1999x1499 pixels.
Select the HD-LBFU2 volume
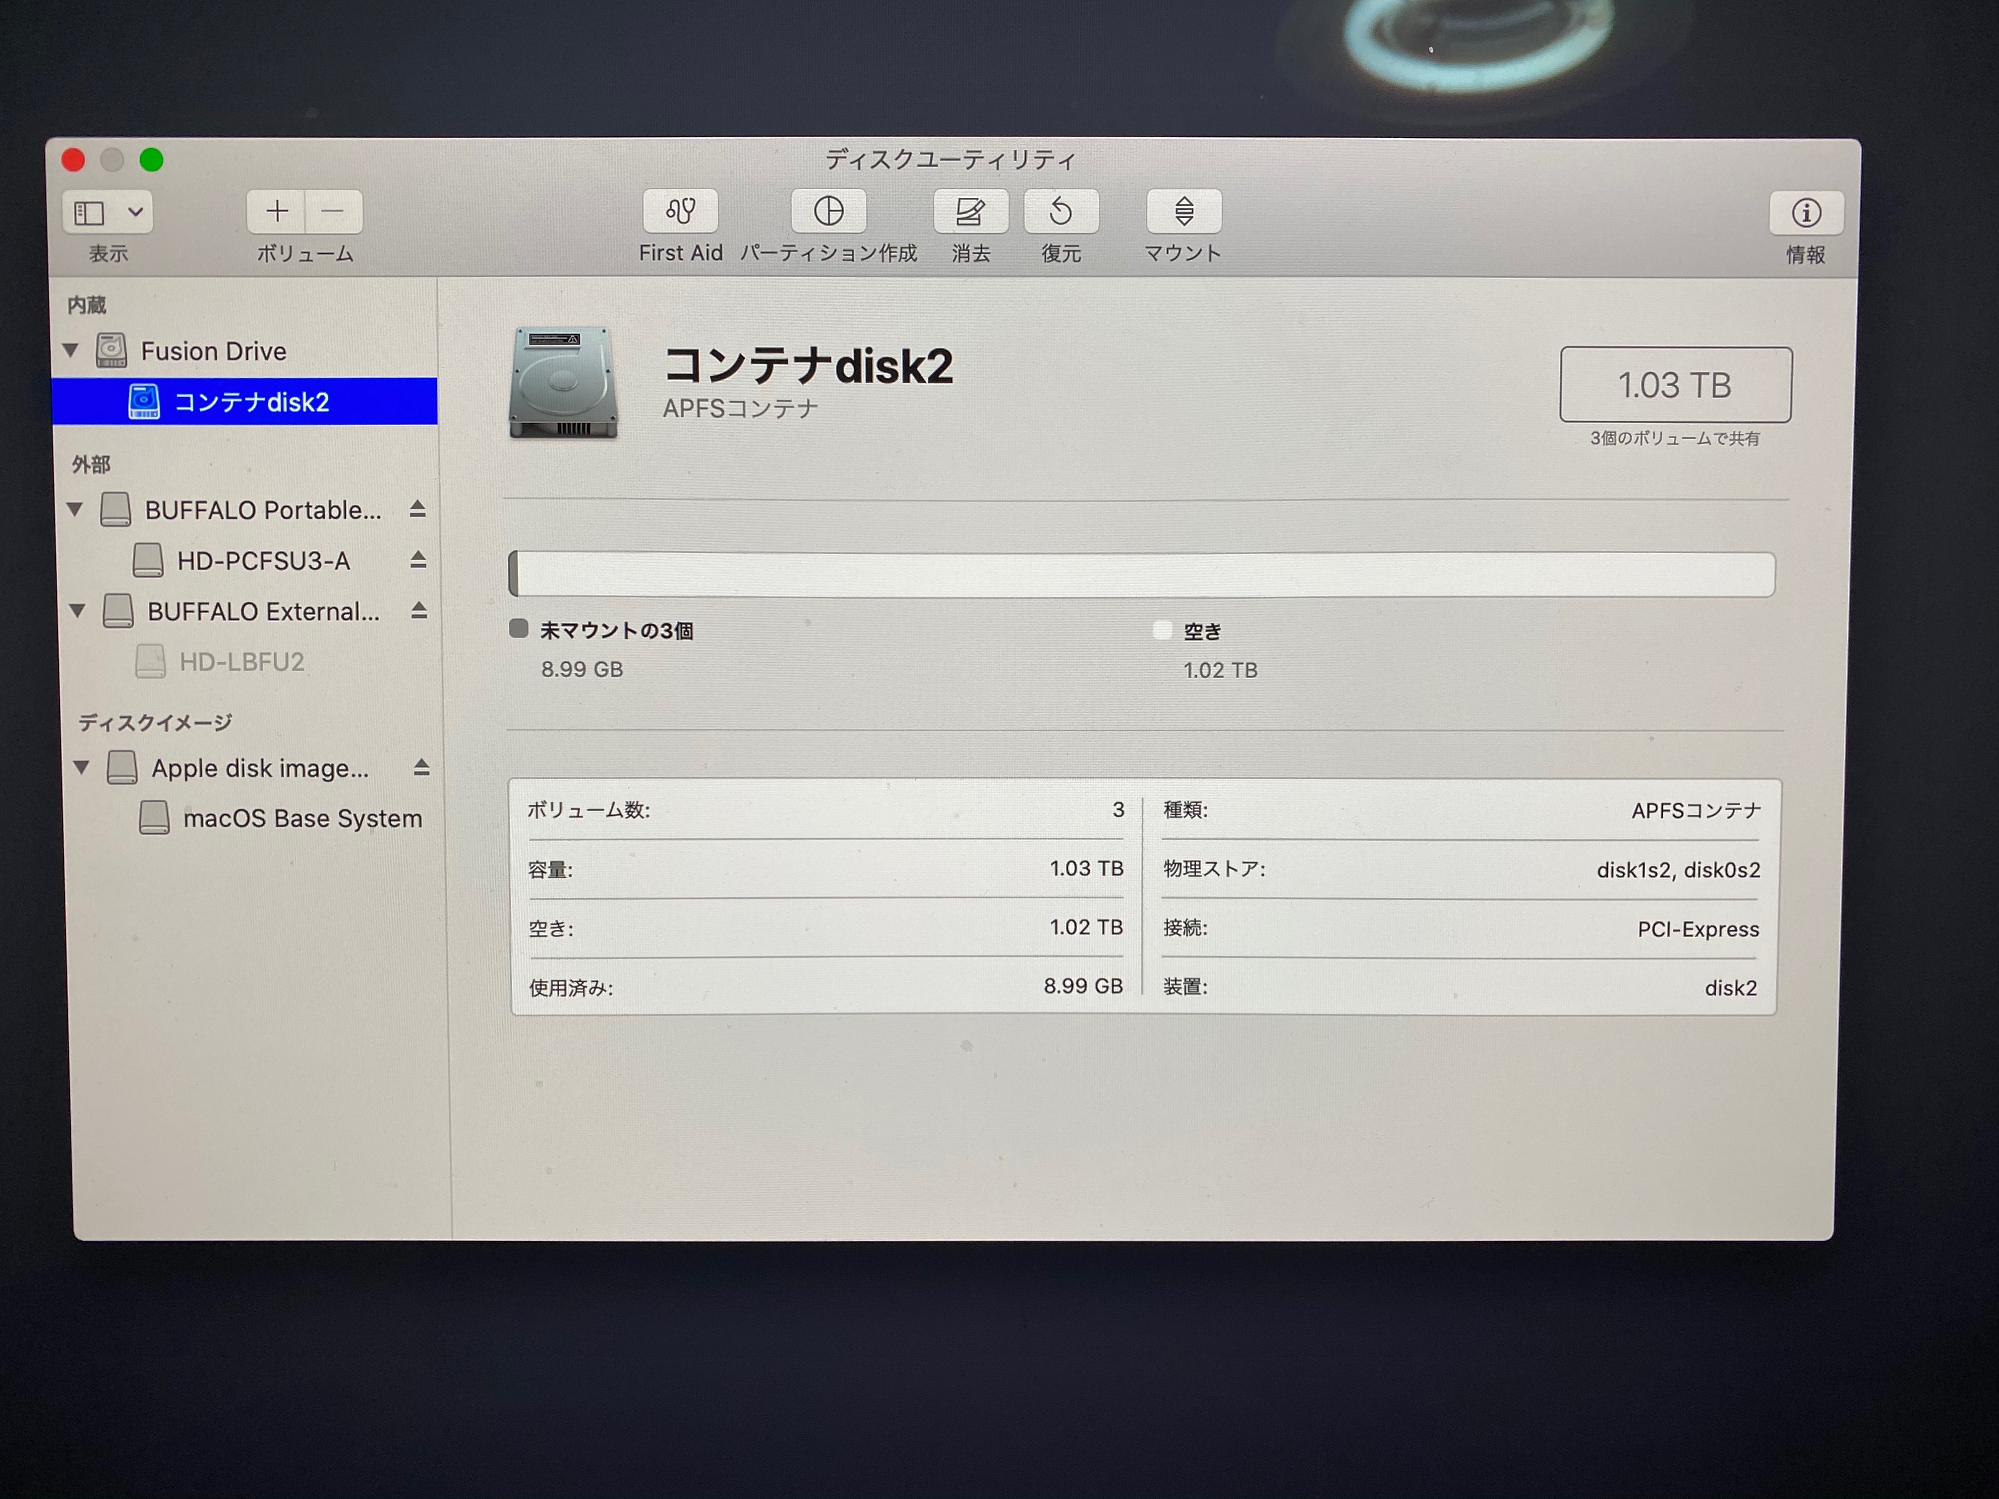point(241,662)
